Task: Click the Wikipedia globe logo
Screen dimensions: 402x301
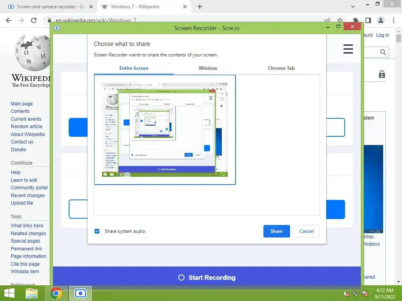Action: click(x=33, y=53)
